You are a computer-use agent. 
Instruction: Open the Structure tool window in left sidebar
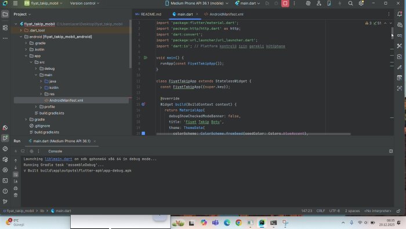pyautogui.click(x=5, y=27)
